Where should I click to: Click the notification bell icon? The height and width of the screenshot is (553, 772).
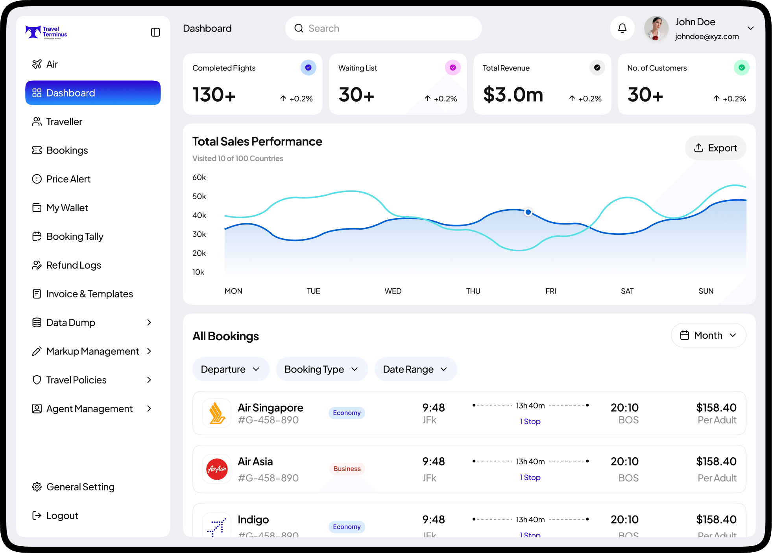click(622, 28)
